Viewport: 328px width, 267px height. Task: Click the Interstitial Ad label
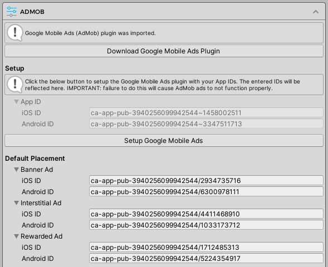(41, 203)
